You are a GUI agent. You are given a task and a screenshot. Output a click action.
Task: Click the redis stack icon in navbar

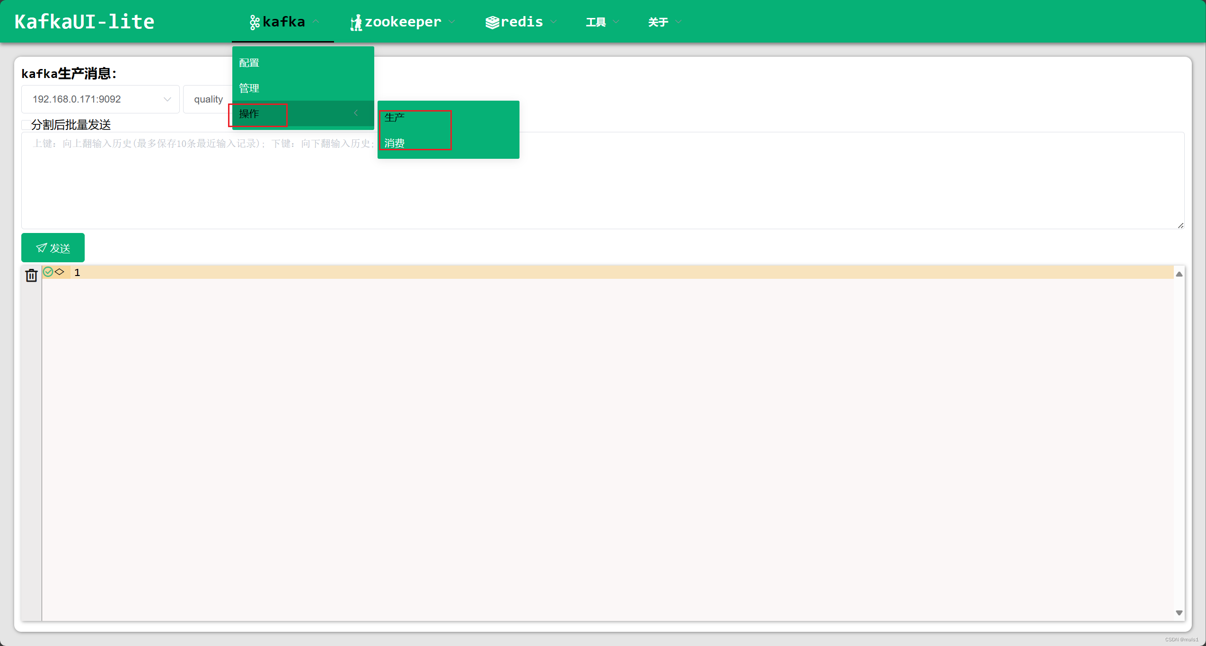(492, 22)
